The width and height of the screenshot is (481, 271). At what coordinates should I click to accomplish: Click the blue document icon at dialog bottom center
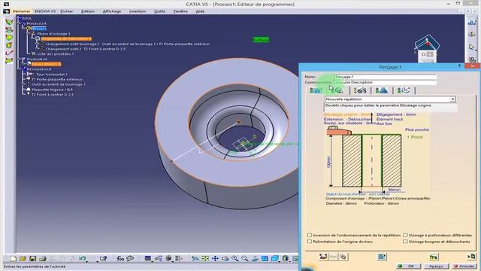[382, 257]
